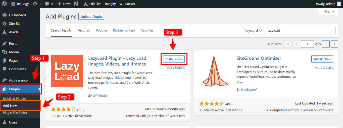Click the SiteGround Optimizer title link
The image size is (343, 128).
pyautogui.click(x=259, y=58)
